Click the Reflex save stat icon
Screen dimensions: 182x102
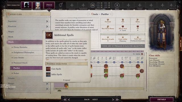(138, 20)
